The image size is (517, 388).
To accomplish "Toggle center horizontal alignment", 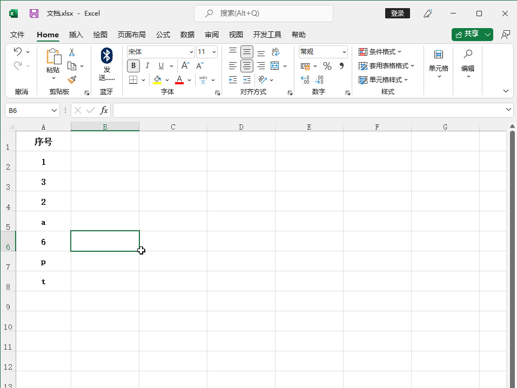I will pyautogui.click(x=247, y=65).
